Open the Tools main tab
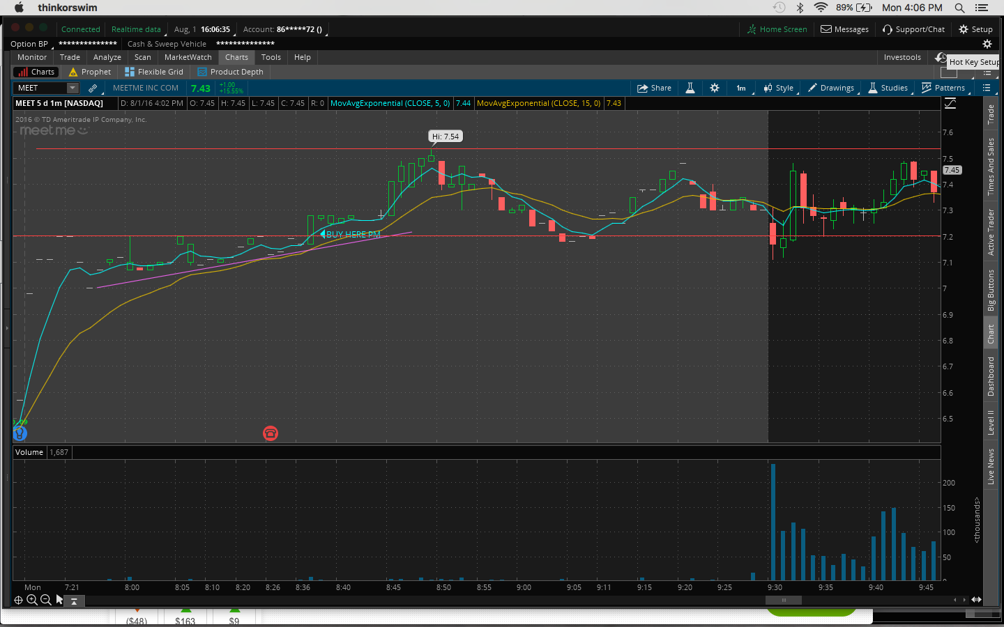The image size is (1004, 627). [x=271, y=57]
